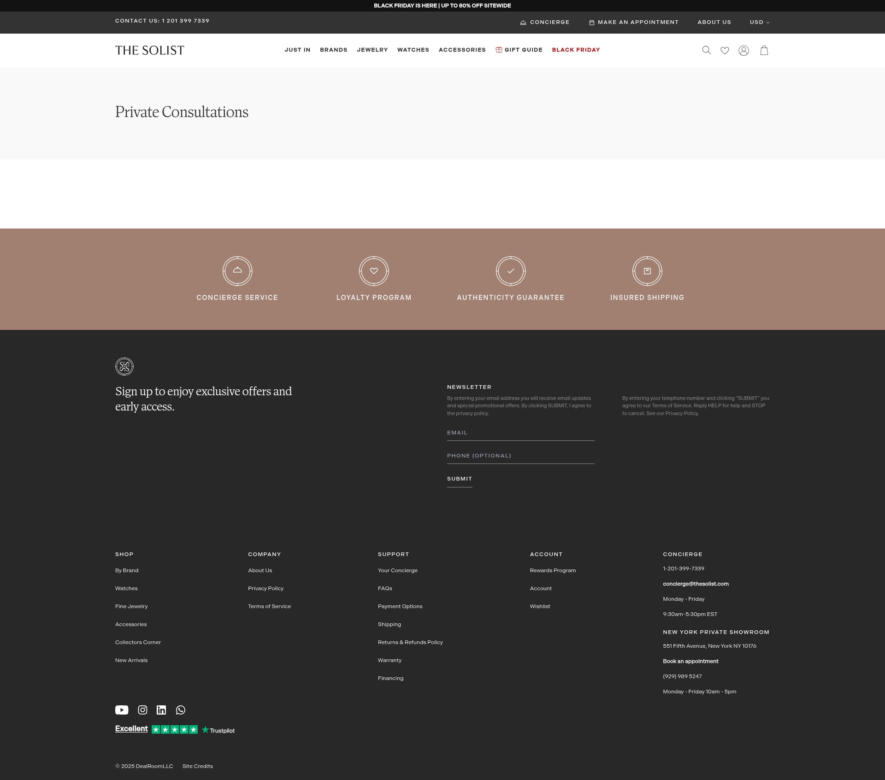
Task: Open the Jewelry menu
Action: pos(372,50)
